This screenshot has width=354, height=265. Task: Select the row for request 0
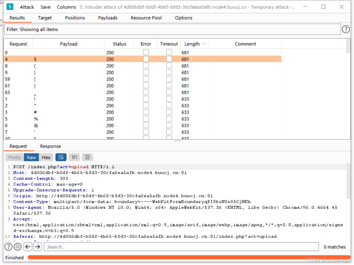pyautogui.click(x=143, y=52)
